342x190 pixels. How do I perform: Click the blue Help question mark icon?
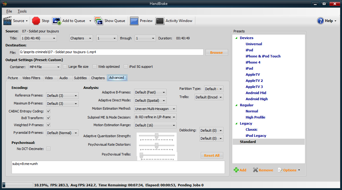click(320, 21)
